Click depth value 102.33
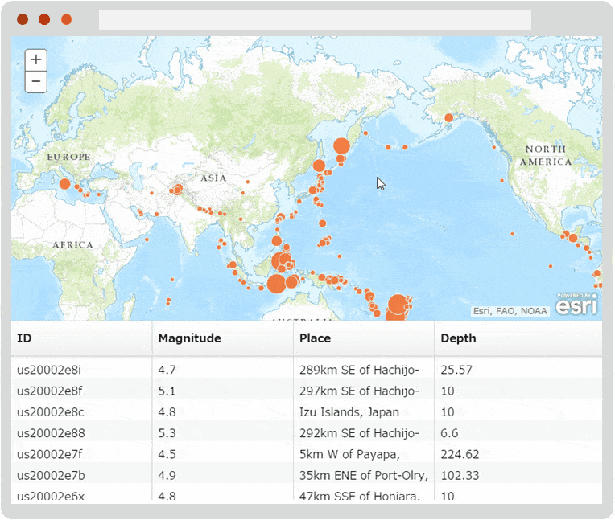 click(x=460, y=475)
